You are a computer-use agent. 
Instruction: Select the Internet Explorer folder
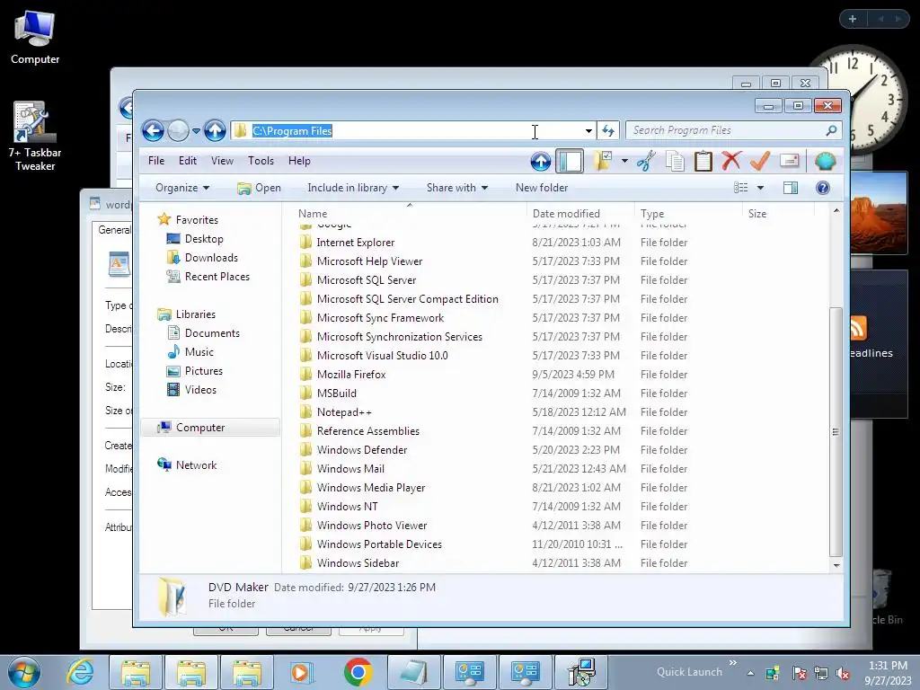[x=356, y=243]
